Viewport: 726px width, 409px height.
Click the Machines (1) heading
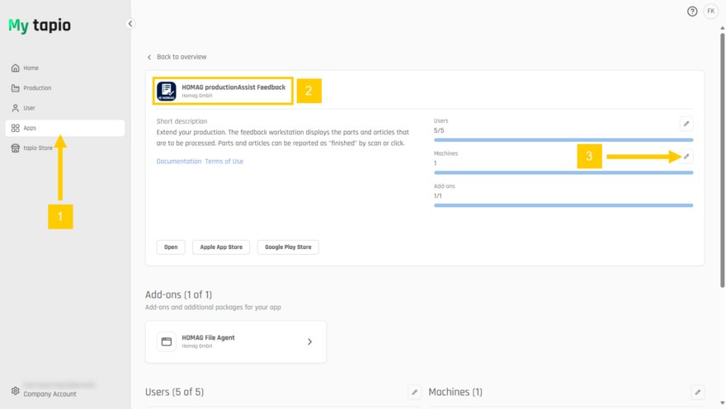tap(455, 392)
